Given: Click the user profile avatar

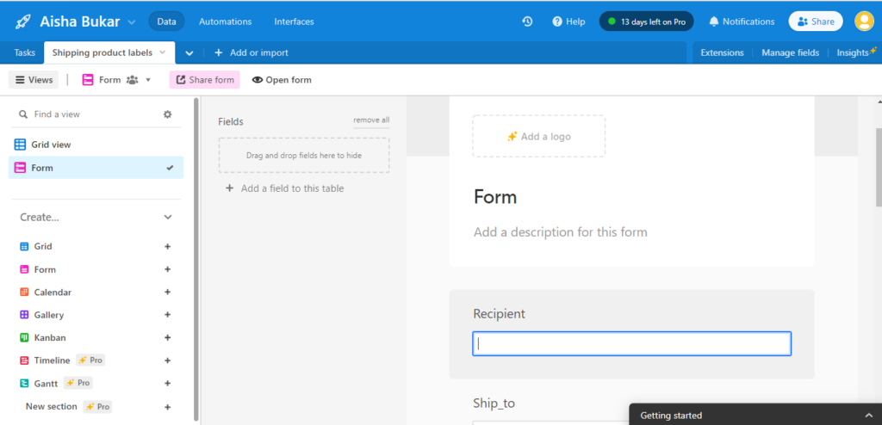Looking at the screenshot, I should pyautogui.click(x=863, y=22).
